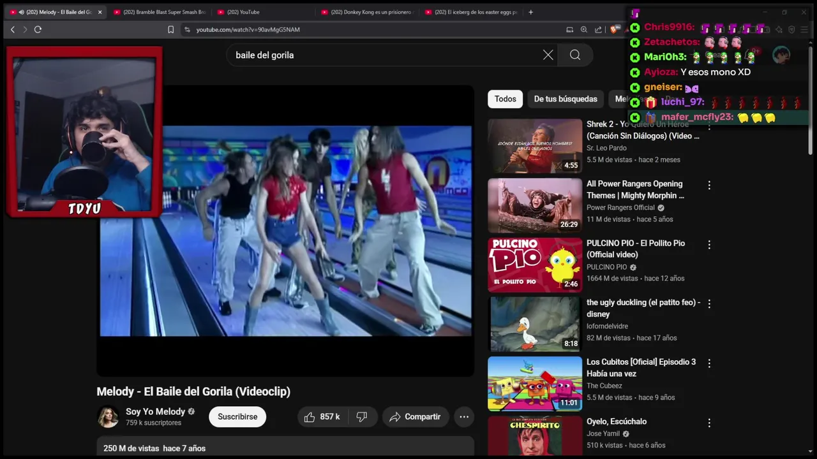Click the Sr. Leo Pardo channel name
The width and height of the screenshot is (817, 459).
click(606, 148)
